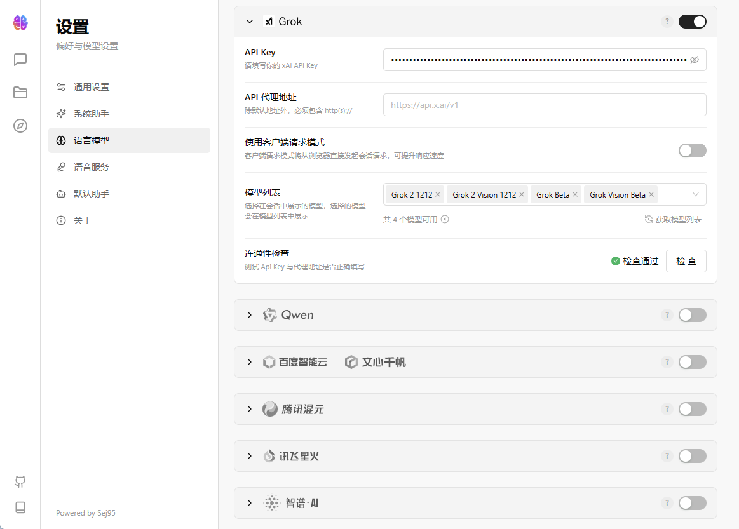The width and height of the screenshot is (739, 529).
Task: Click the LobeChat brain logo
Action: [x=20, y=23]
